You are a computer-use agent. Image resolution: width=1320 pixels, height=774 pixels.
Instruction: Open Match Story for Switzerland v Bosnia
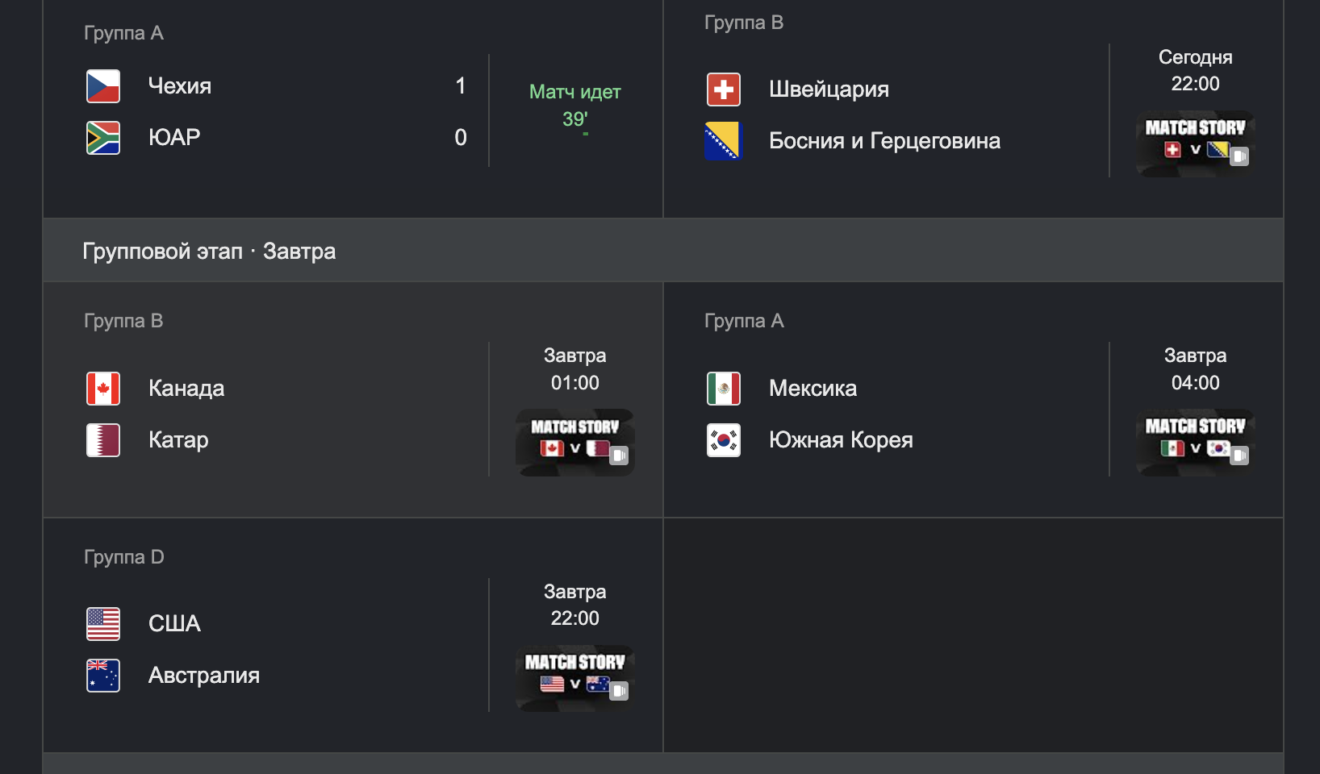point(1195,144)
